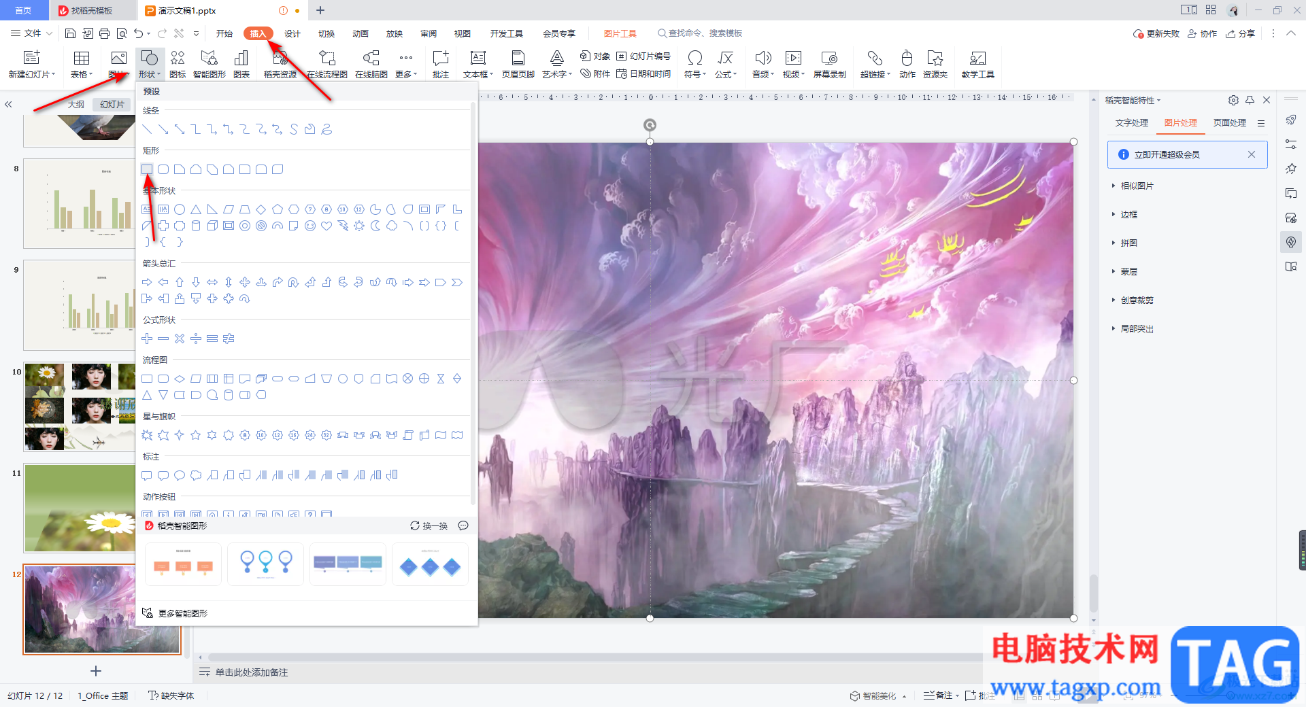Select slide 11 daisy thumbnail
The height and width of the screenshot is (707, 1306).
pyautogui.click(x=80, y=508)
